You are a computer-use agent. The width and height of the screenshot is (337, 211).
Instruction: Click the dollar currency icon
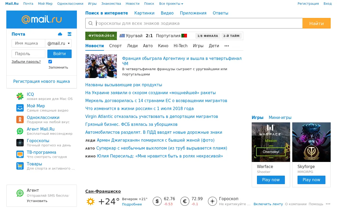pyautogui.click(x=157, y=202)
